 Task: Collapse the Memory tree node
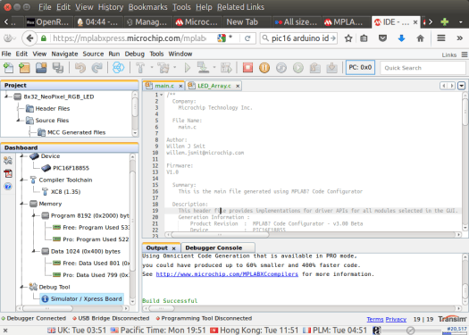[x=22, y=204]
